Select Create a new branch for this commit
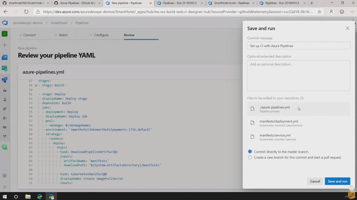This screenshot has height=200, width=357. click(250, 157)
